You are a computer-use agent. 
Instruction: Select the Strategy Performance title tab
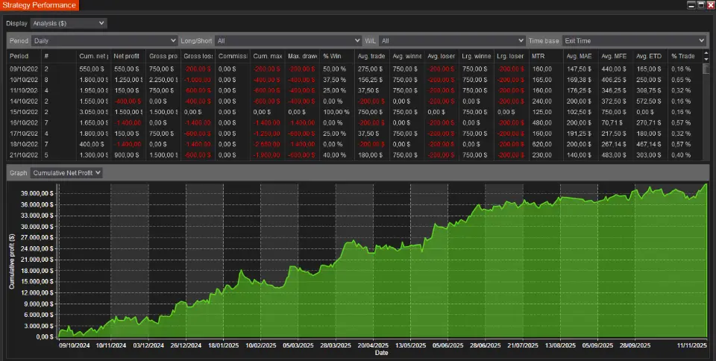39,5
